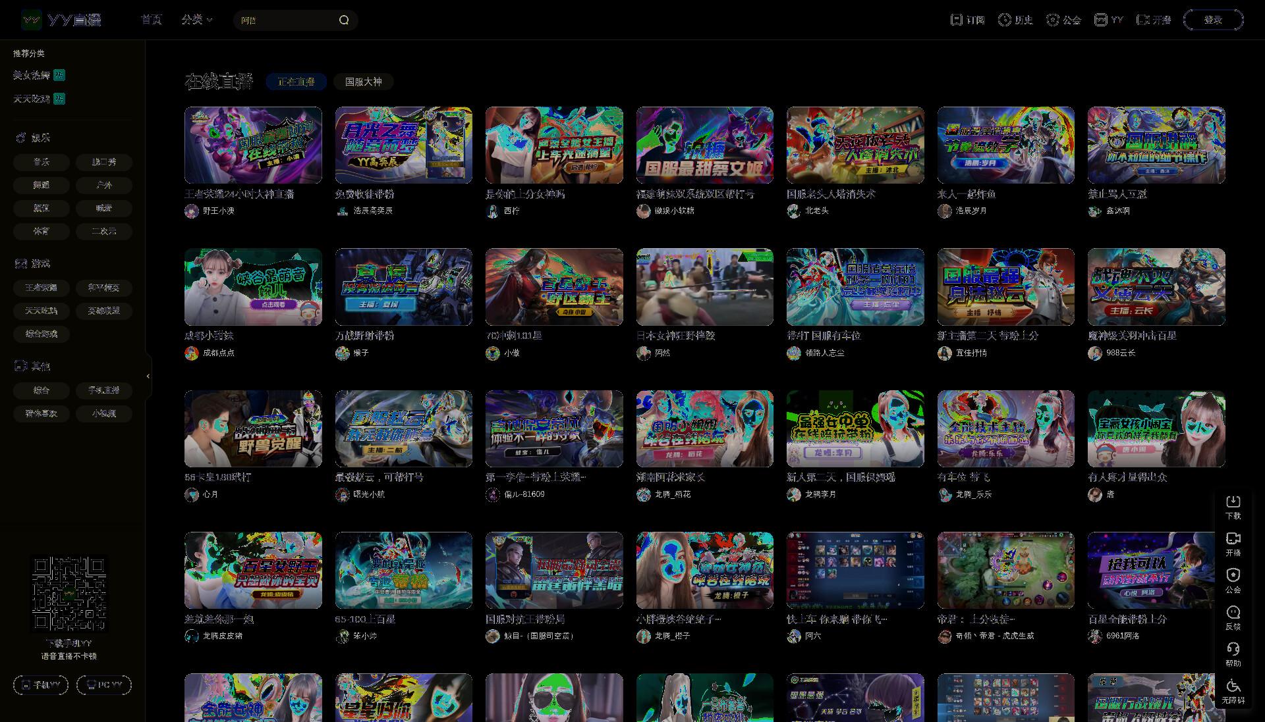
Task: Open 65-100上百星 stream title
Action: 365,619
